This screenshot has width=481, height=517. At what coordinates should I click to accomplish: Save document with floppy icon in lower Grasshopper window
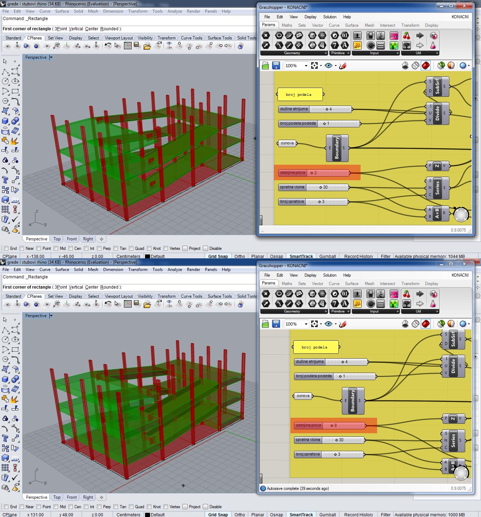coord(276,324)
